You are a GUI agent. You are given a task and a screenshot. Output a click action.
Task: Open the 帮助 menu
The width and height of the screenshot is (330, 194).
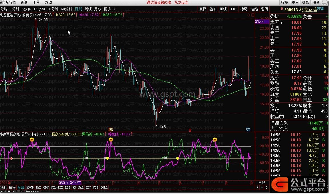coord(48,2)
